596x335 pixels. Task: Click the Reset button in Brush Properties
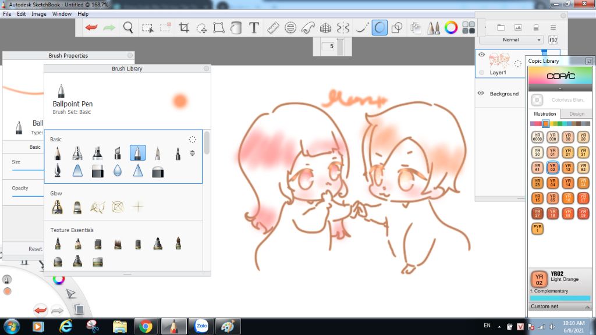tap(36, 249)
